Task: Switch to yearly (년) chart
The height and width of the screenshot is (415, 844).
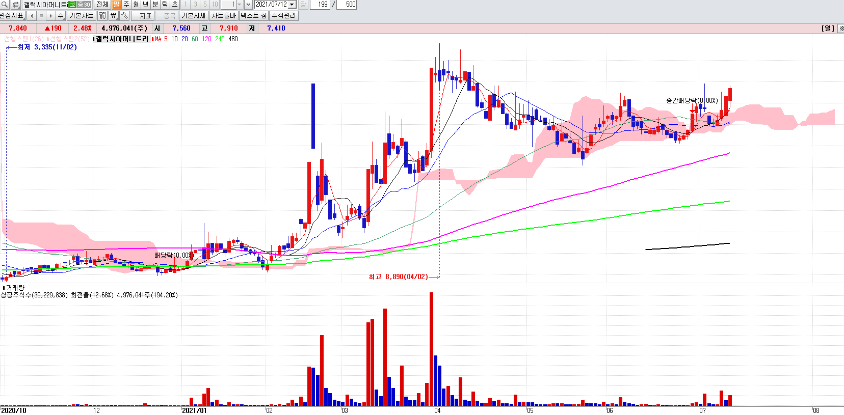Action: 145,5
